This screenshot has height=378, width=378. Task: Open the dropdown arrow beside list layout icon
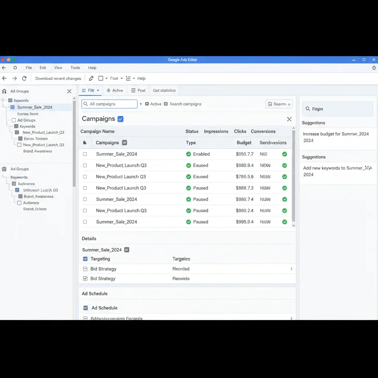point(134,78)
